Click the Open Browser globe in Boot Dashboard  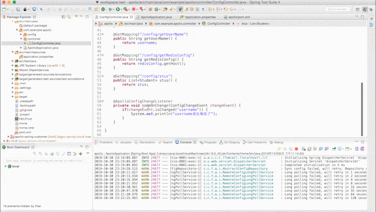point(52,154)
